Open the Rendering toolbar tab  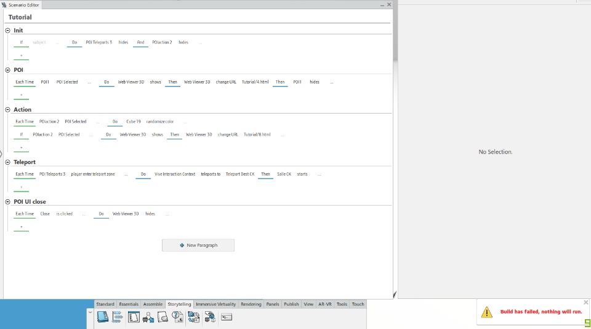tap(251, 304)
